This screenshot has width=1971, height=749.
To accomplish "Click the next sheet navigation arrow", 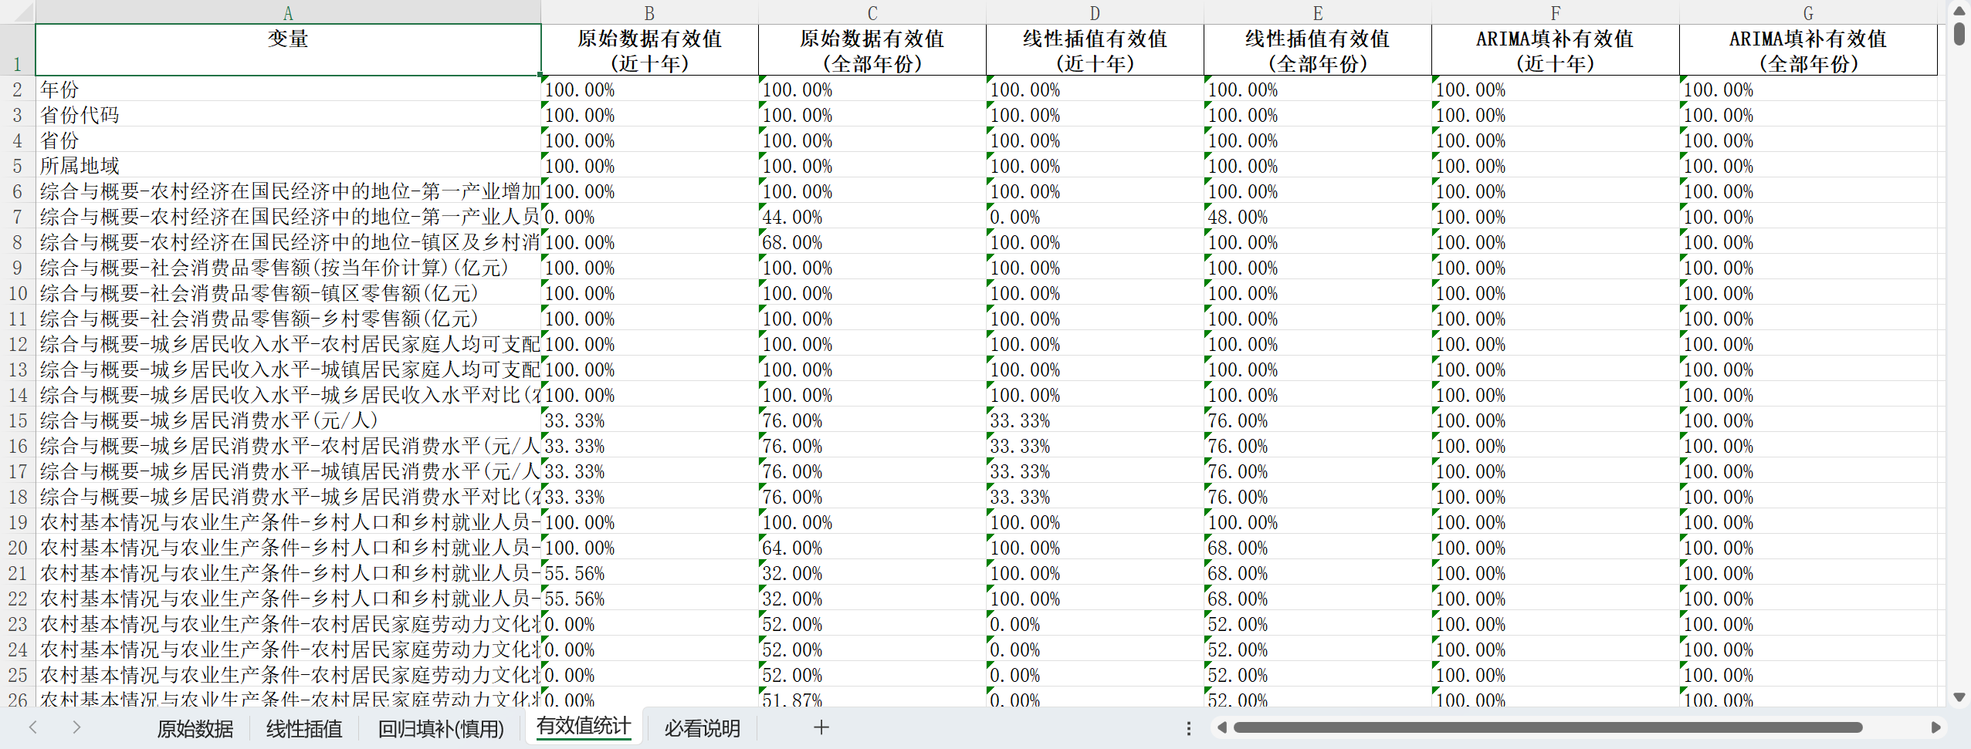I will (x=76, y=727).
